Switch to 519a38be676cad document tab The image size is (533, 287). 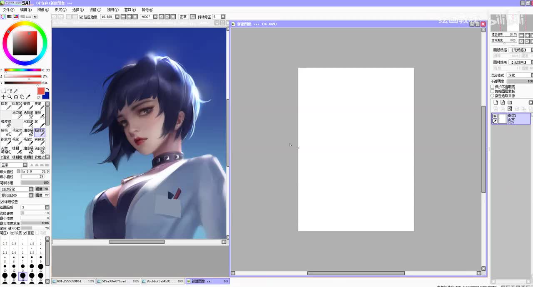(x=118, y=281)
